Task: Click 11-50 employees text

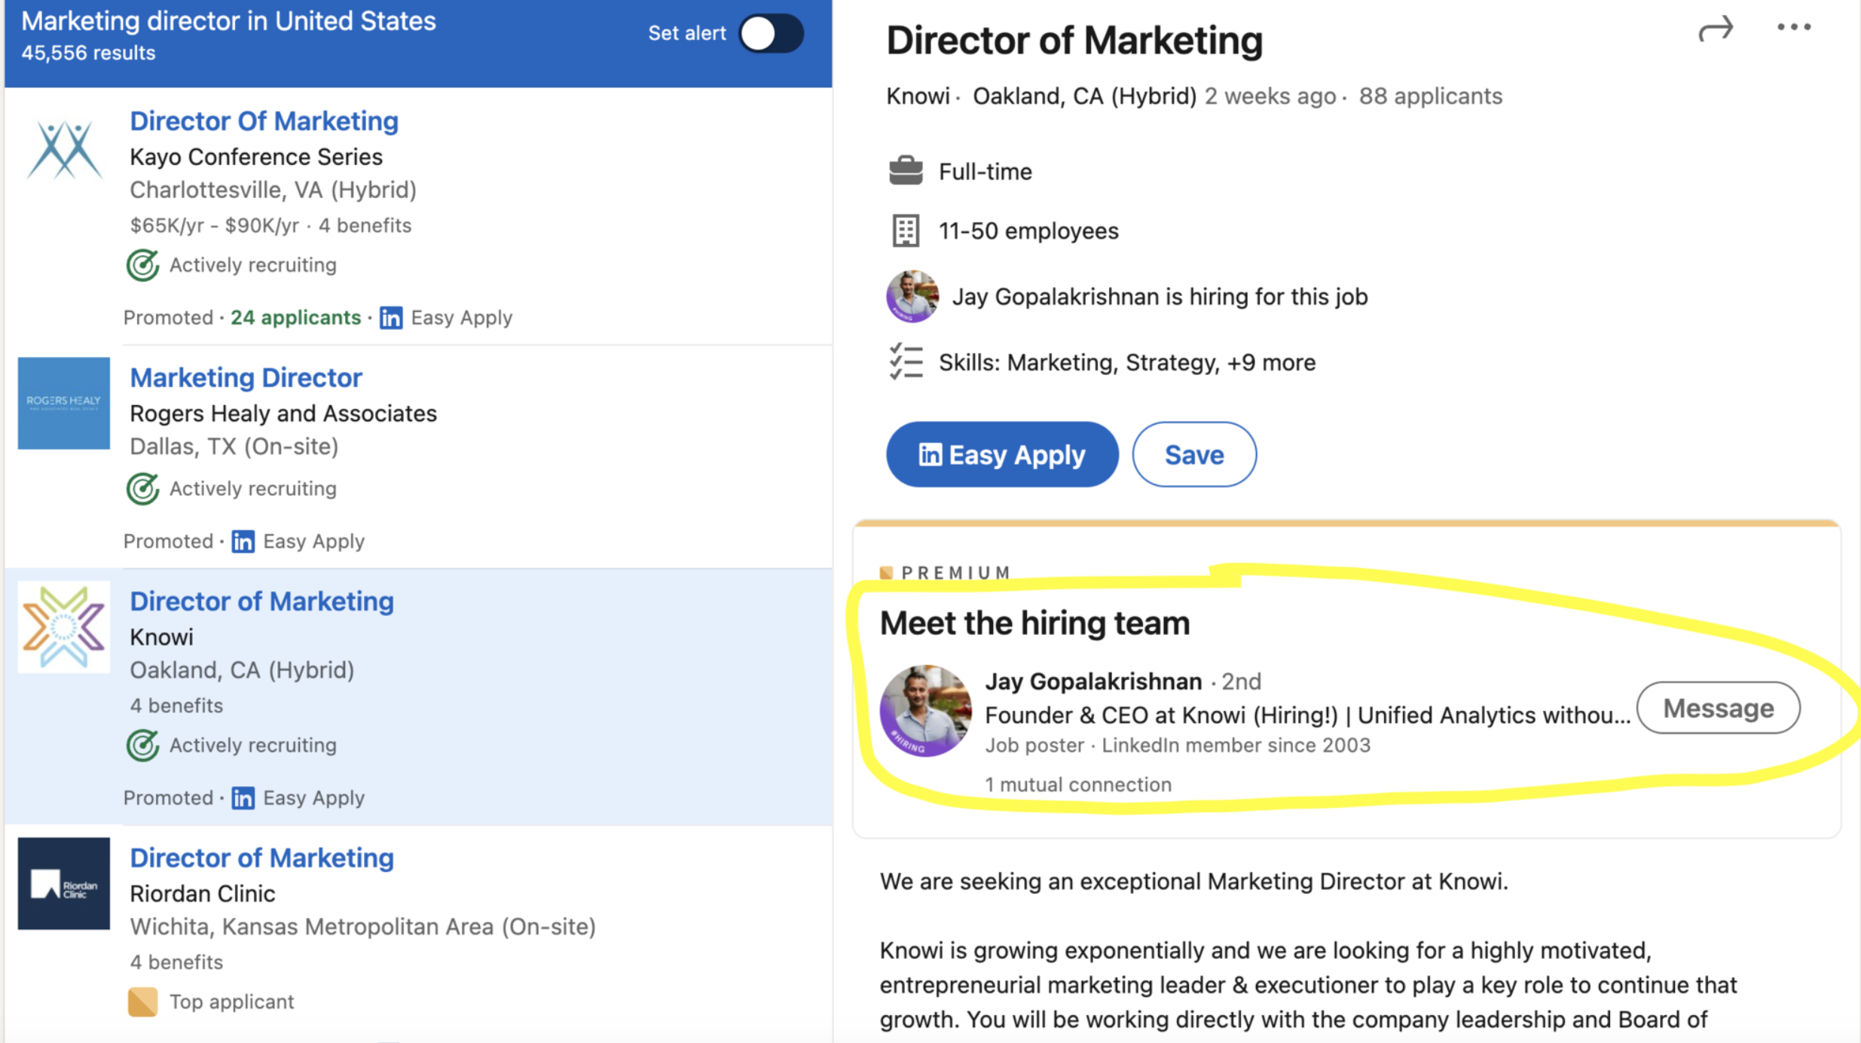Action: click(1028, 231)
